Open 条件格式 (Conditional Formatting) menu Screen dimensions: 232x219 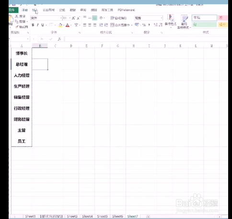point(171,22)
